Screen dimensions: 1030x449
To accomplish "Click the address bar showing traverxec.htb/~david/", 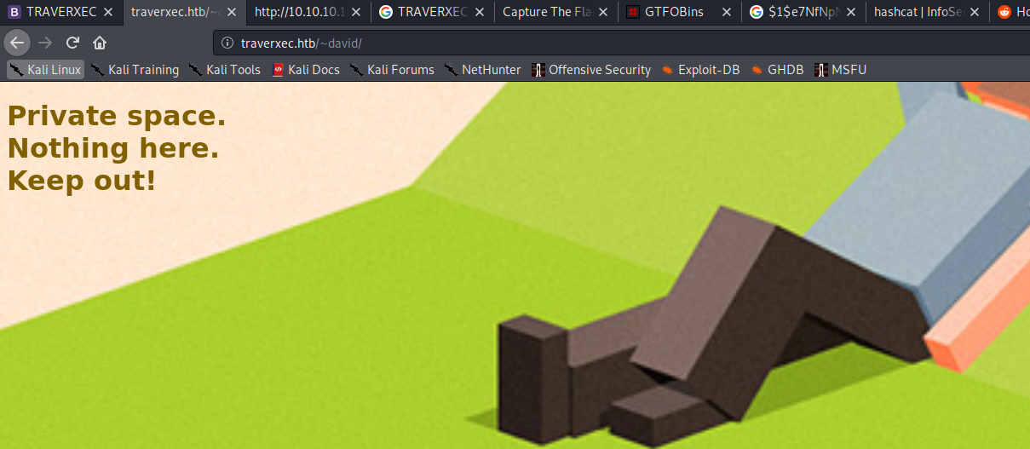I will pyautogui.click(x=596, y=43).
